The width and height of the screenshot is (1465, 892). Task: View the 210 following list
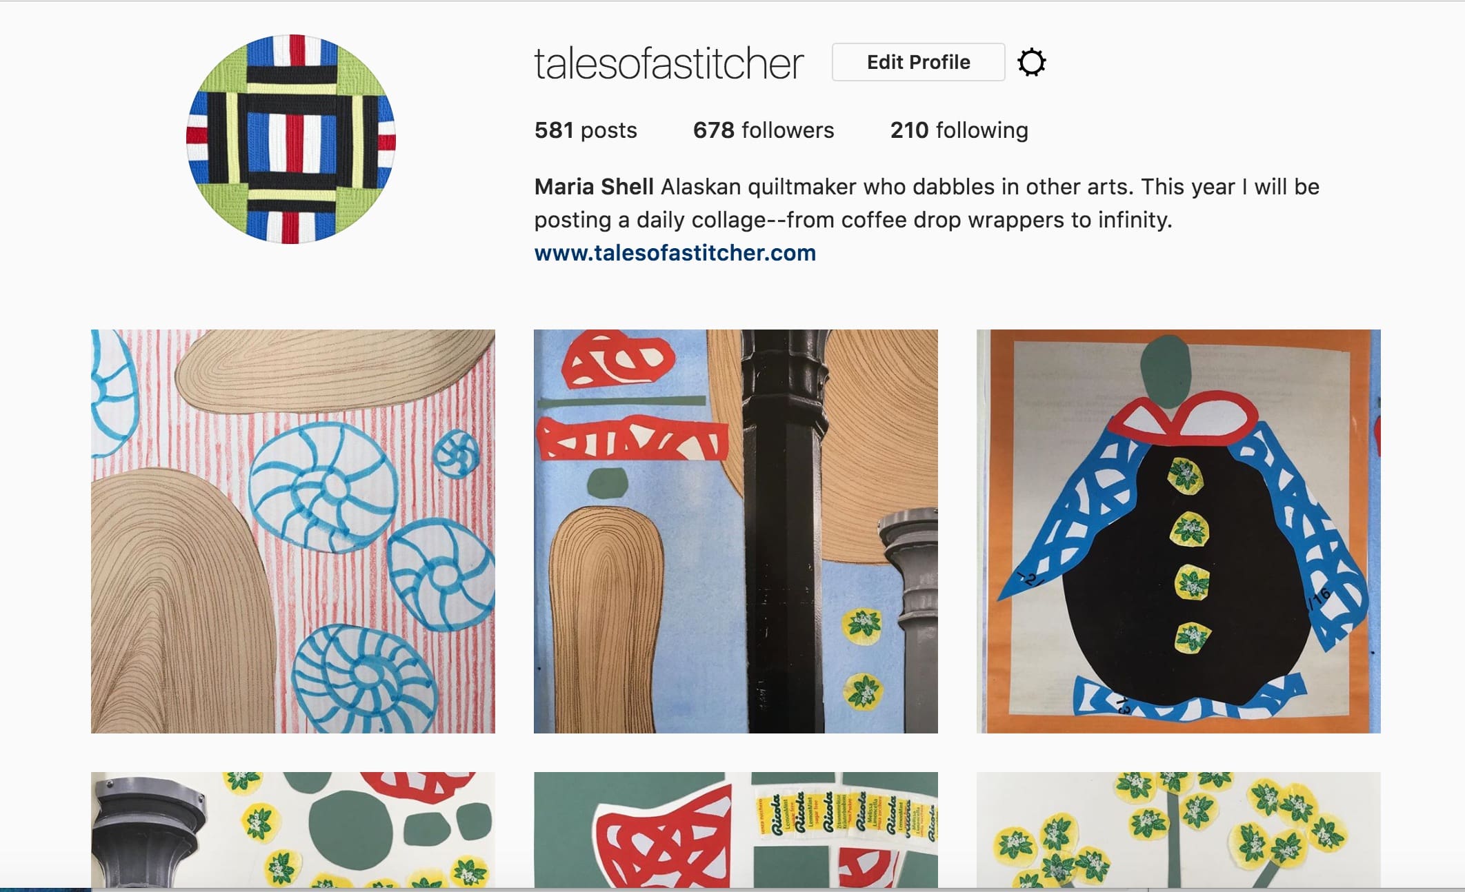click(959, 130)
